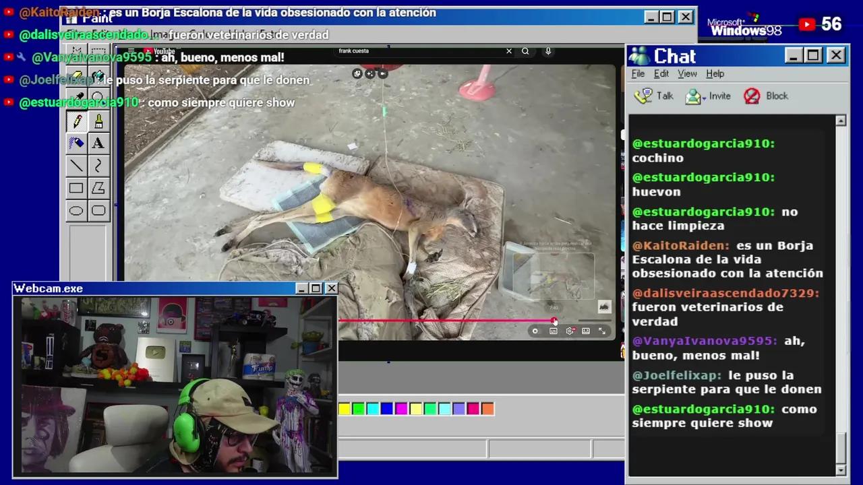
Task: Select the Brush tool in Paint
Action: click(98, 120)
